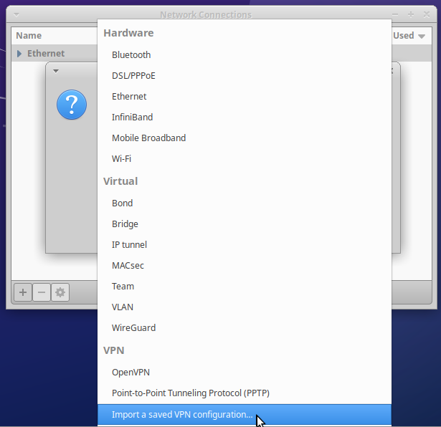The width and height of the screenshot is (441, 427).
Task: Choose the Bridge virtual connection
Action: point(125,224)
